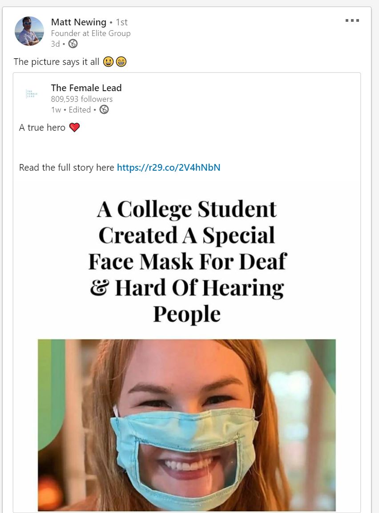Click the Founder at Elite Group subtitle
The height and width of the screenshot is (513, 379).
91,33
